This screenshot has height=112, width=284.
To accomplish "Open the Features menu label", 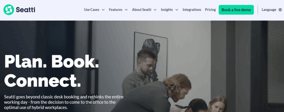I will [116, 10].
